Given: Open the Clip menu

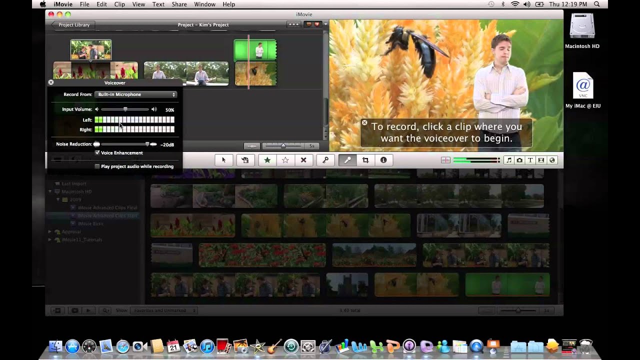Looking at the screenshot, I should click(119, 4).
